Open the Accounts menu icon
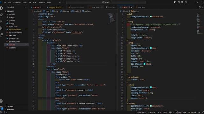 coord(1,101)
